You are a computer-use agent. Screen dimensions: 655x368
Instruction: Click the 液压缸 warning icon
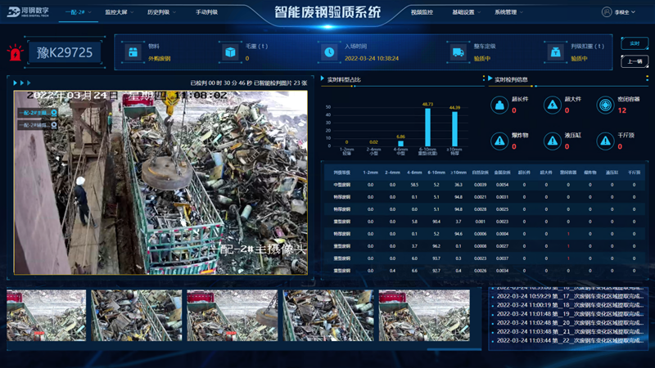[552, 141]
